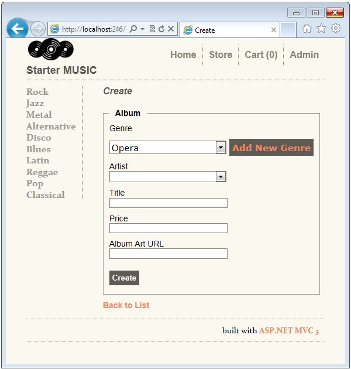This screenshot has width=351, height=369.
Task: Focus the Title text field
Action: tap(168, 203)
